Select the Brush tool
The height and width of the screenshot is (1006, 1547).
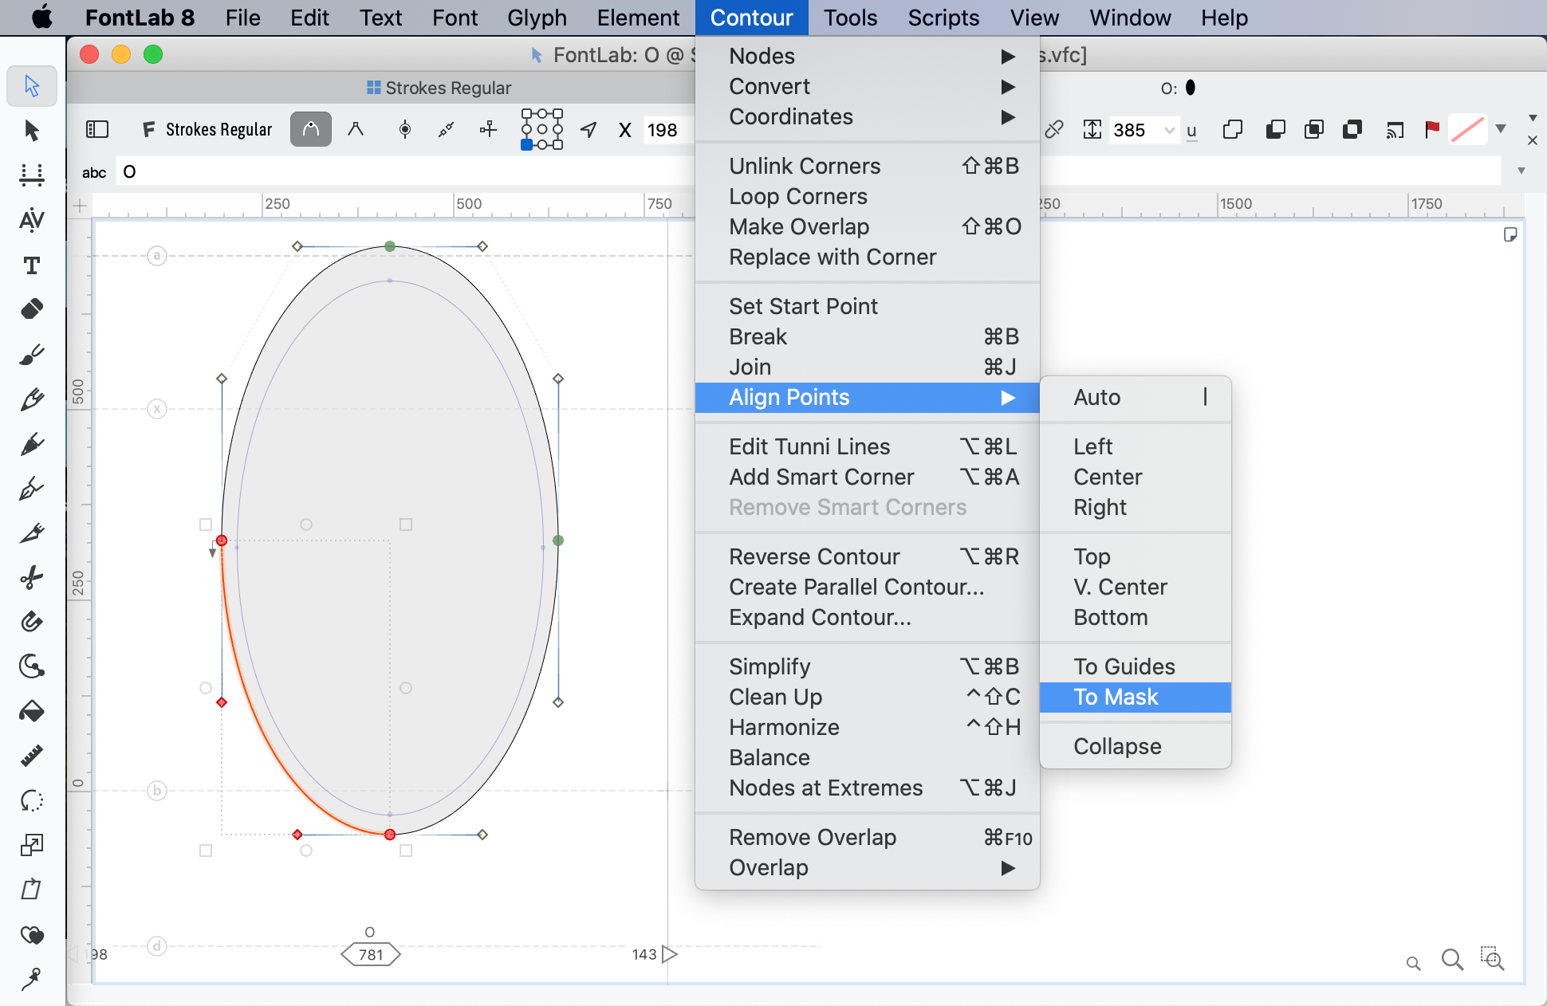point(32,354)
